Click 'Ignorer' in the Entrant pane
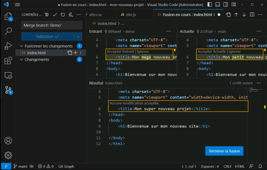The width and height of the screenshot is (267, 170). pos(143,52)
